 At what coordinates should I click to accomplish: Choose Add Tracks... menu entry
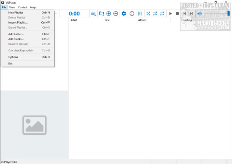(x=28, y=39)
